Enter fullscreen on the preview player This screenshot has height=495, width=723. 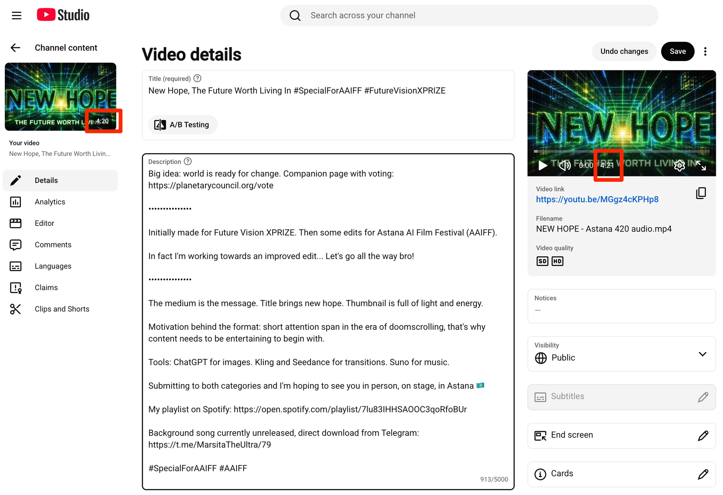pyautogui.click(x=701, y=165)
